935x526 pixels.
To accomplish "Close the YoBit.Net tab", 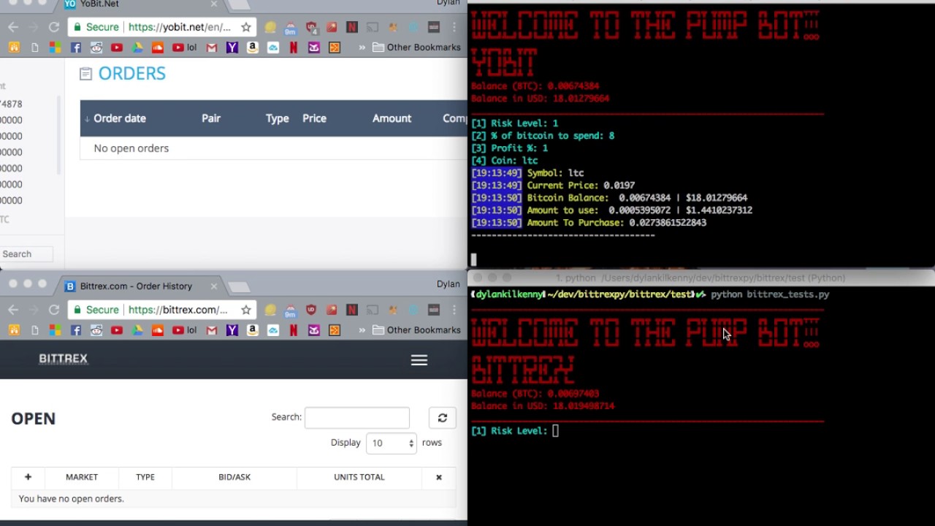I will 214,4.
